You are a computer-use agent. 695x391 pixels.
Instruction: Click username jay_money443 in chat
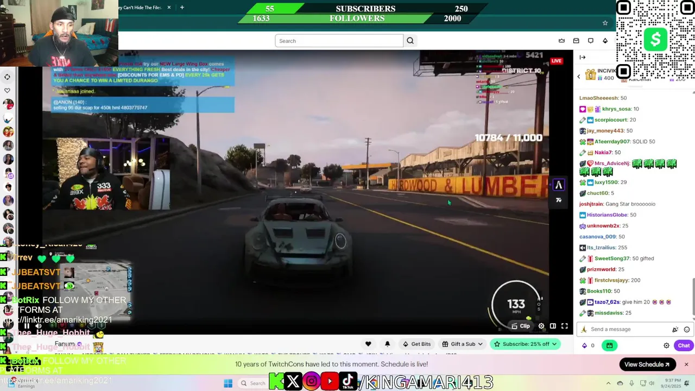pyautogui.click(x=605, y=130)
